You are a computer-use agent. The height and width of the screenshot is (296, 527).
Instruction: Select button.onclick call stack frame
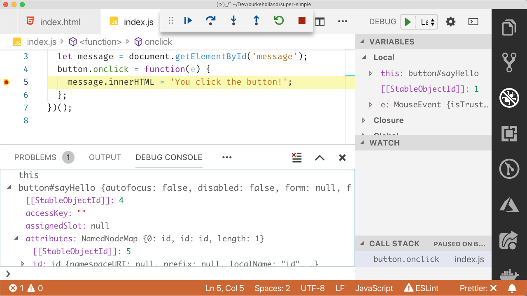point(423,259)
